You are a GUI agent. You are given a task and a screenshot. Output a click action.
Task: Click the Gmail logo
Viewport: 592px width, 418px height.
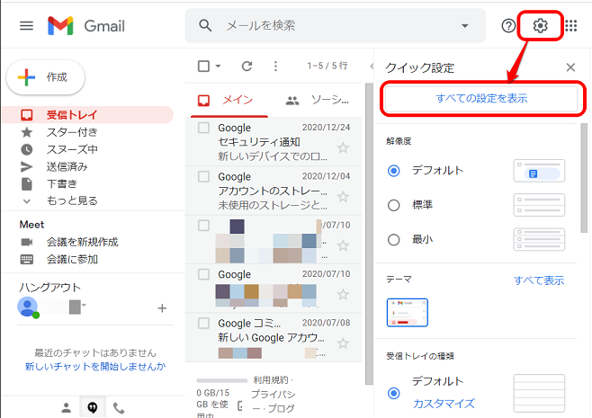click(x=86, y=26)
